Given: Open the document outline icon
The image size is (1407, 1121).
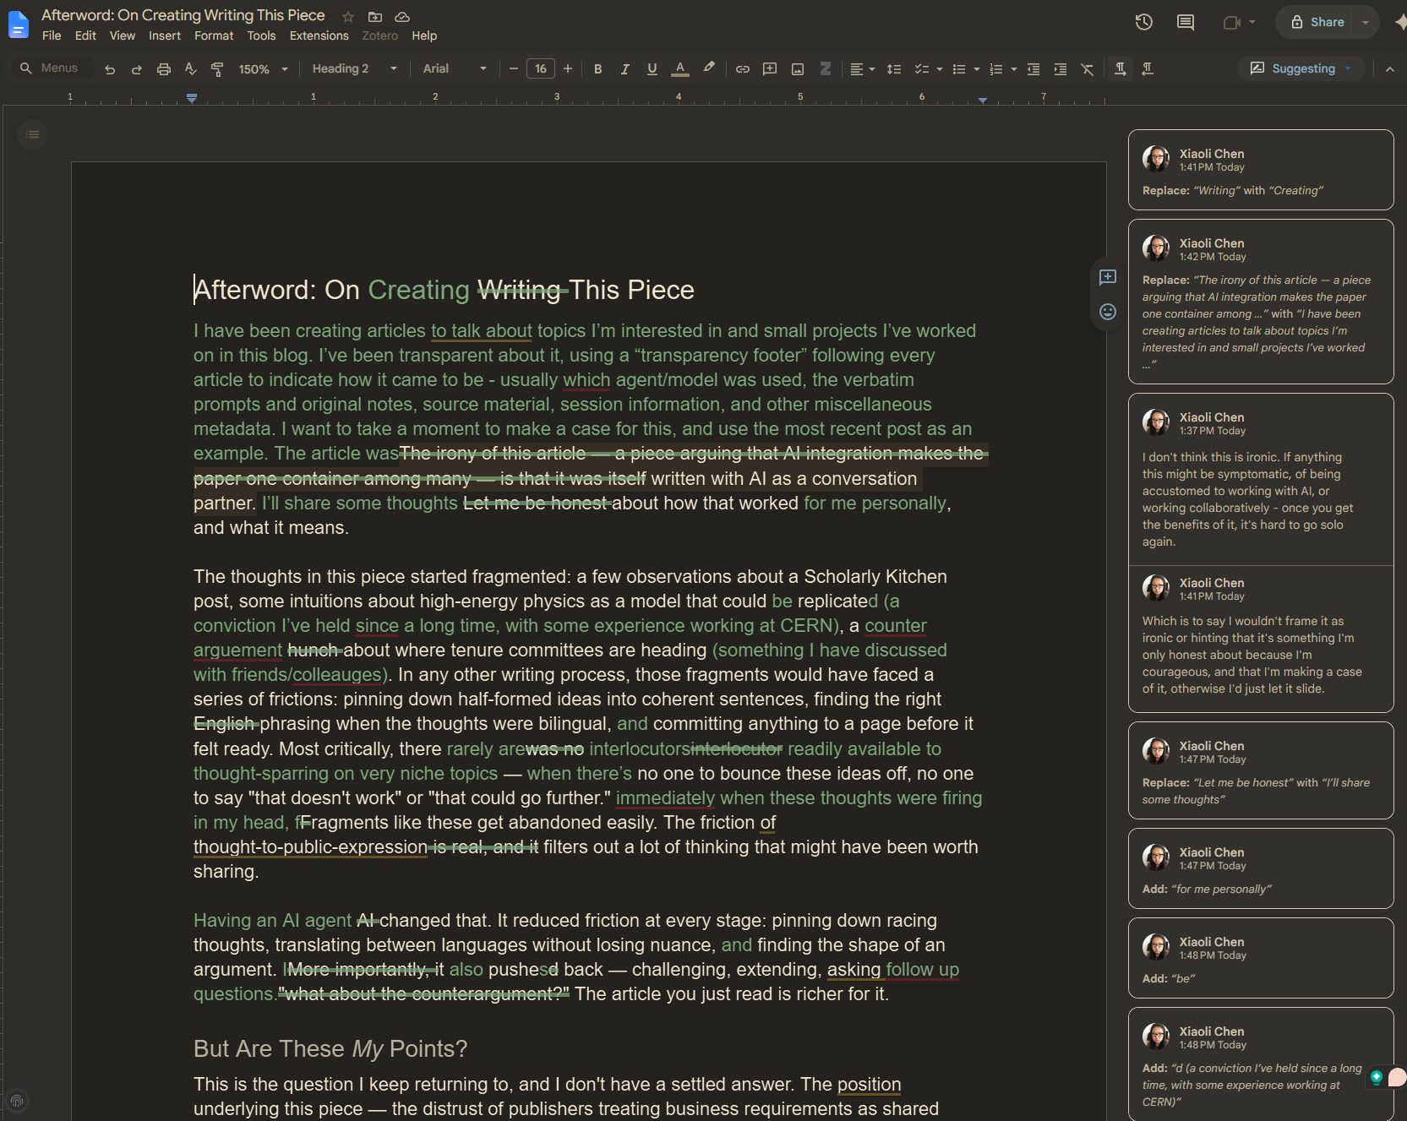Looking at the screenshot, I should (32, 134).
